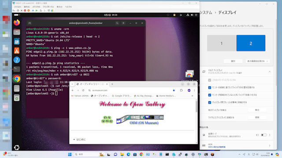Click the Ubuntu network status icon
Image resolution: width=282 pixels, height=158 pixels.
tap(188, 15)
